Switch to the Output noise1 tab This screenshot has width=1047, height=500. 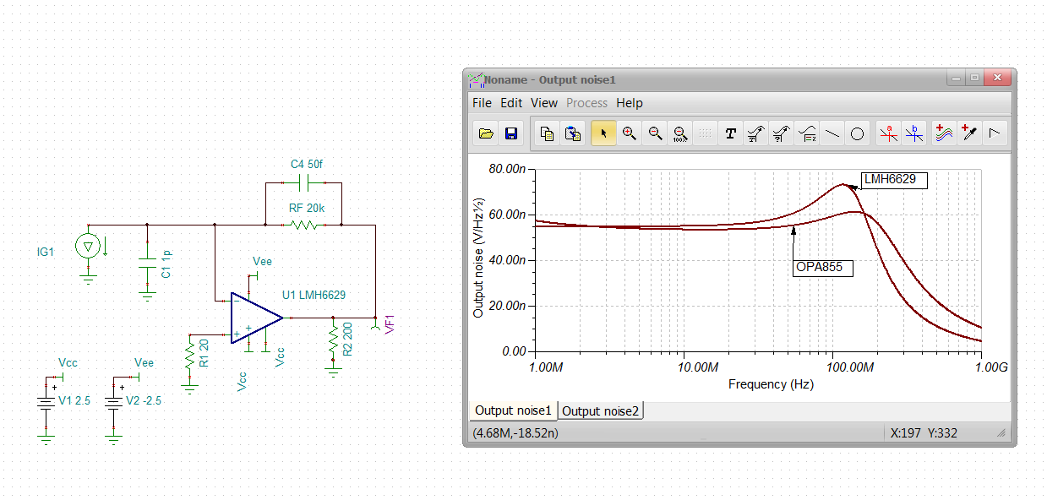point(512,410)
